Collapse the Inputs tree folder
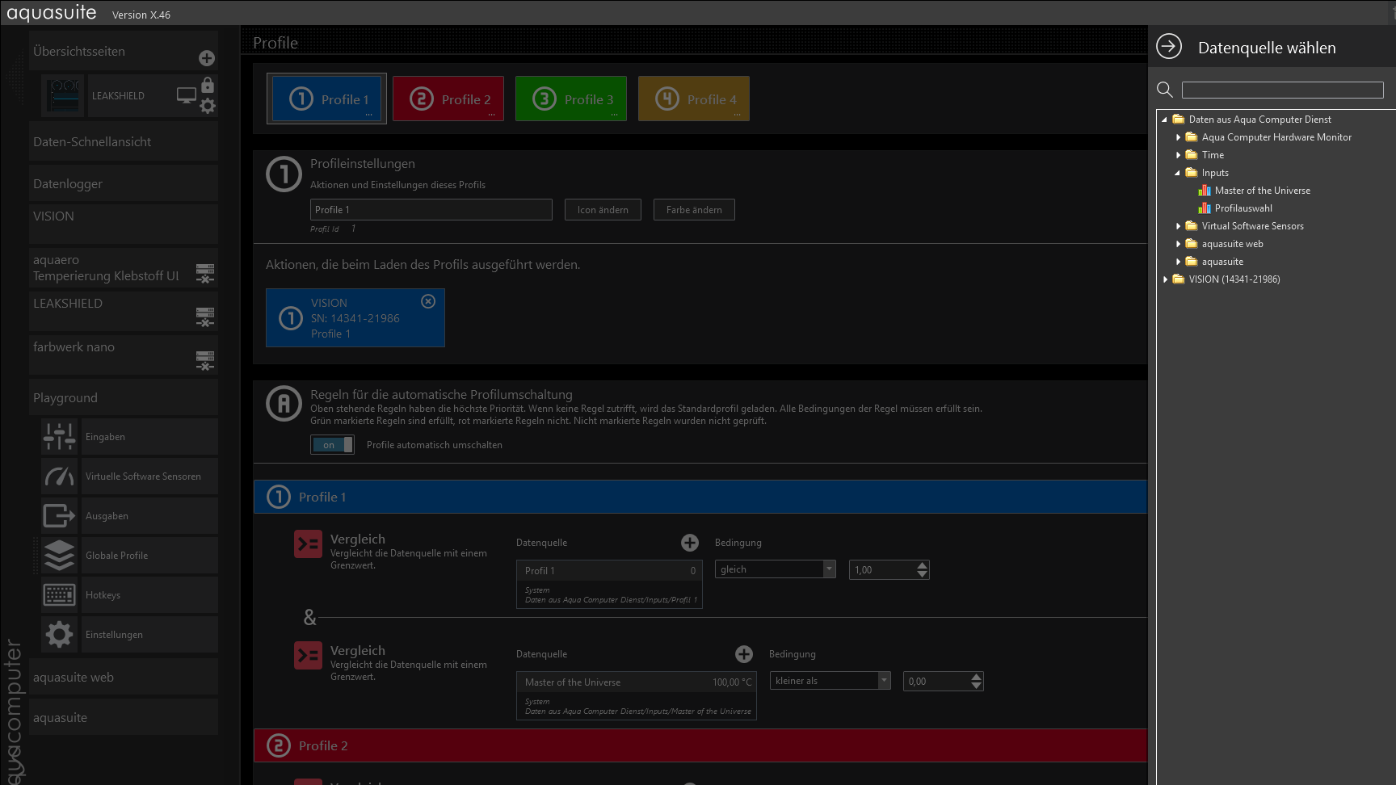The height and width of the screenshot is (785, 1396). (x=1177, y=173)
